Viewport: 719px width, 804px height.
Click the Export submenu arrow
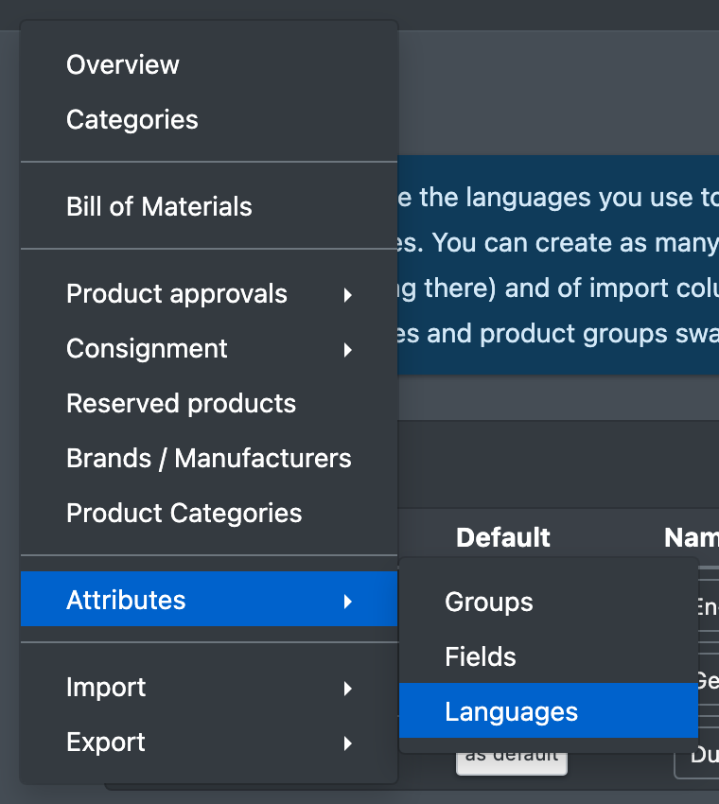pyautogui.click(x=348, y=743)
